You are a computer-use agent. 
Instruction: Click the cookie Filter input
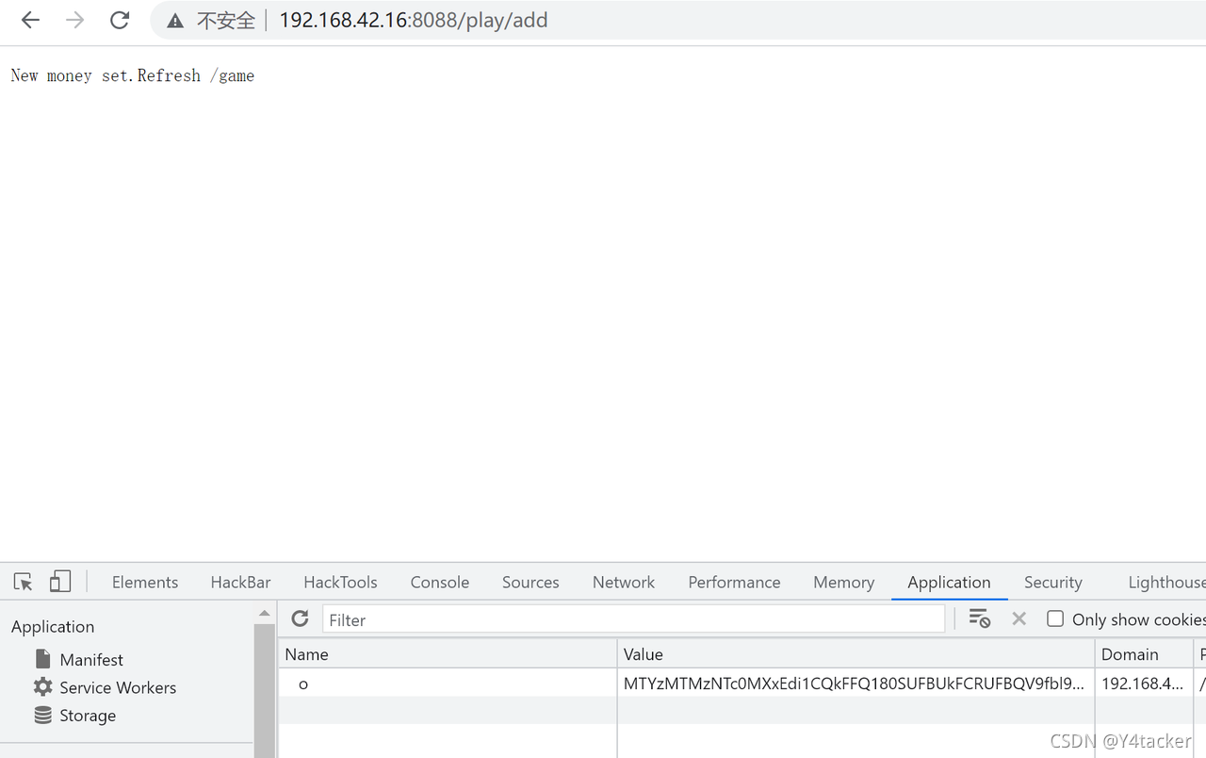click(633, 619)
